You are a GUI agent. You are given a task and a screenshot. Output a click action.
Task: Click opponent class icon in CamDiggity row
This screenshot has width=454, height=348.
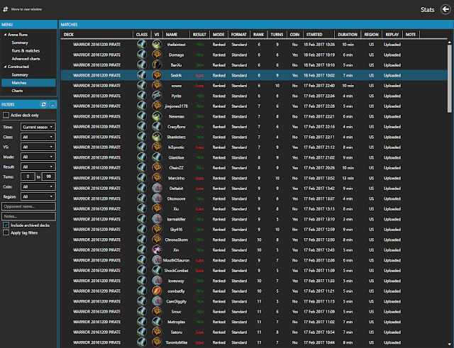pyautogui.click(x=157, y=301)
